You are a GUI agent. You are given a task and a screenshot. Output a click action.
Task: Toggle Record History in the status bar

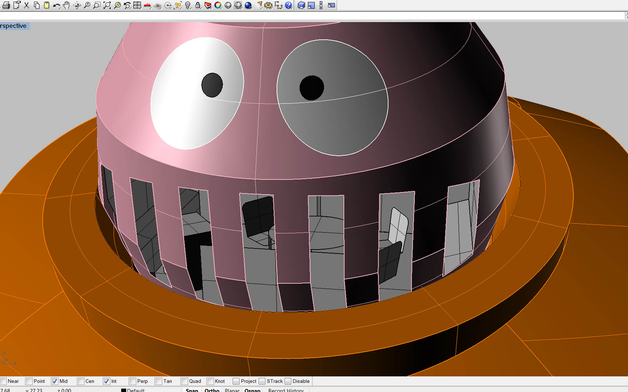coord(286,390)
